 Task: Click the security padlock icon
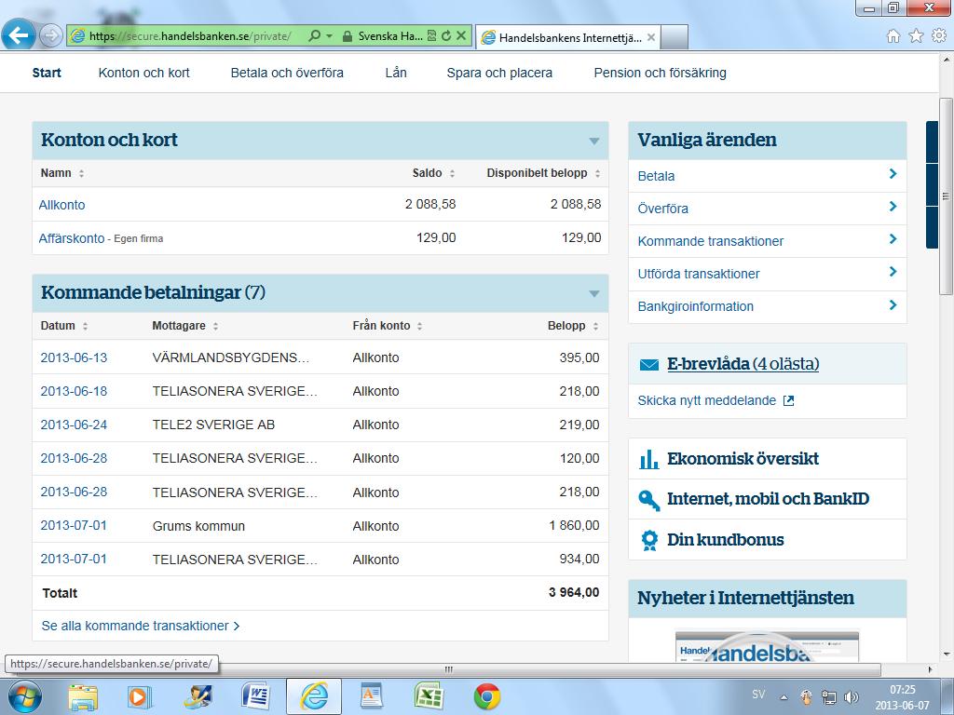[x=348, y=36]
